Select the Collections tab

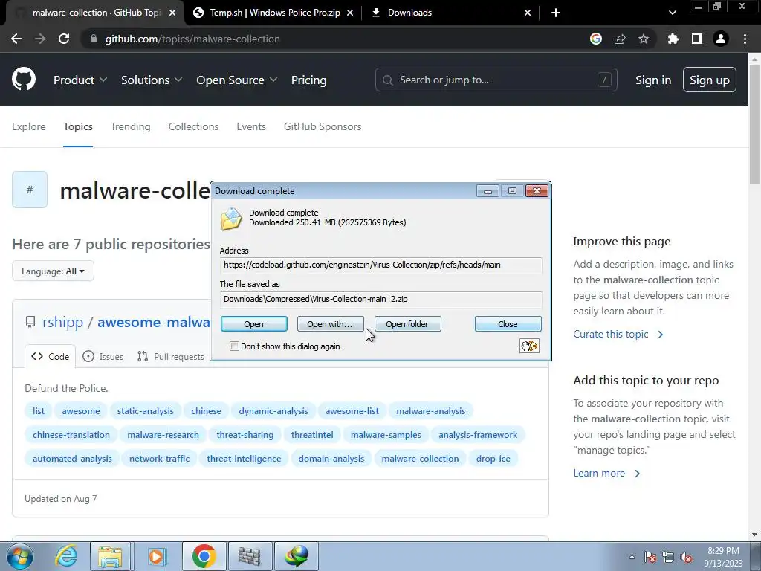(x=194, y=126)
